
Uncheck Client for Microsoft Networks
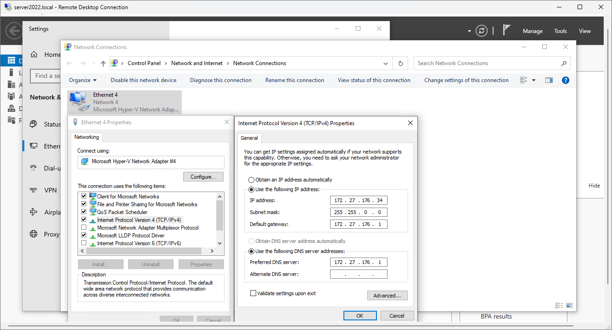(x=84, y=196)
